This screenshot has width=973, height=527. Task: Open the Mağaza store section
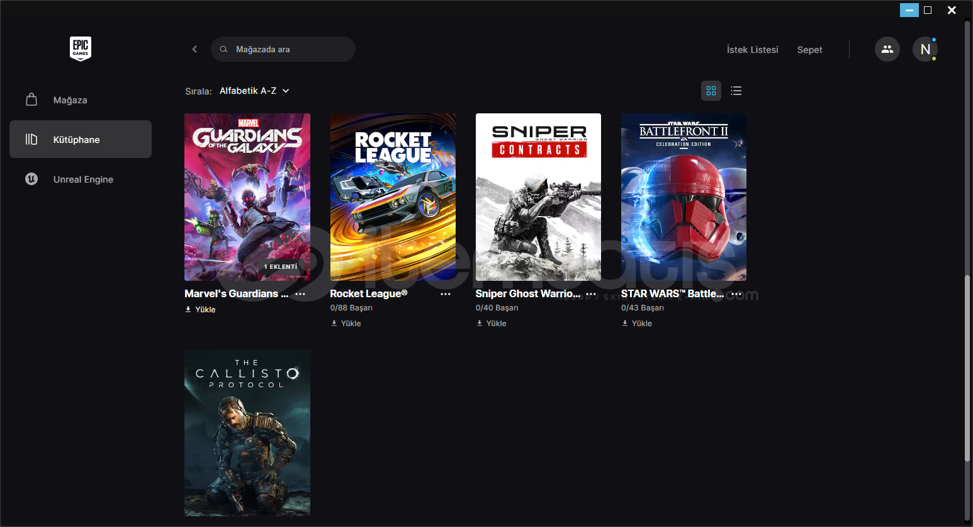click(x=81, y=100)
